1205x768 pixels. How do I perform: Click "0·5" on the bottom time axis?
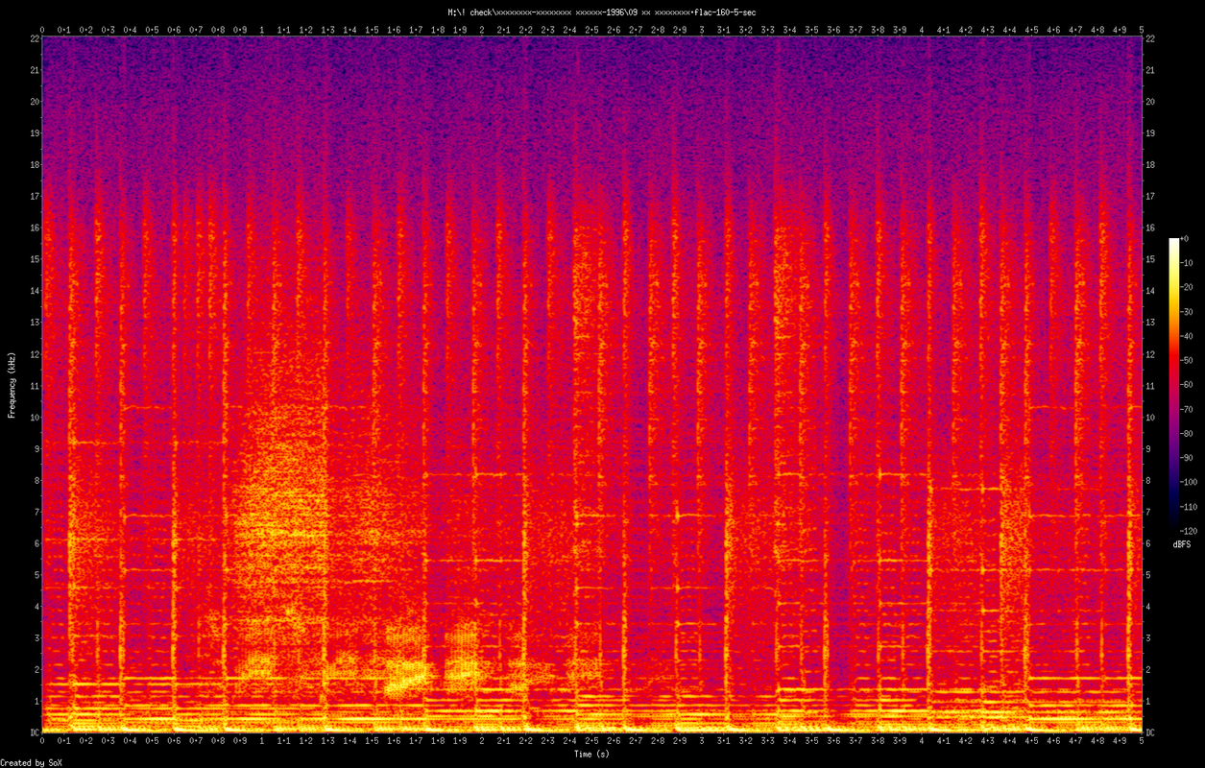coord(152,742)
